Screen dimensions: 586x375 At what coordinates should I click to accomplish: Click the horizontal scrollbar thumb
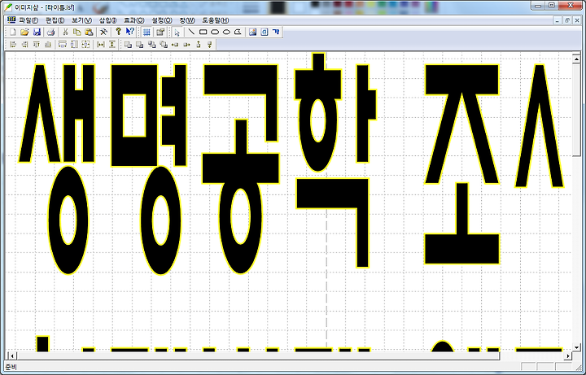[258, 356]
